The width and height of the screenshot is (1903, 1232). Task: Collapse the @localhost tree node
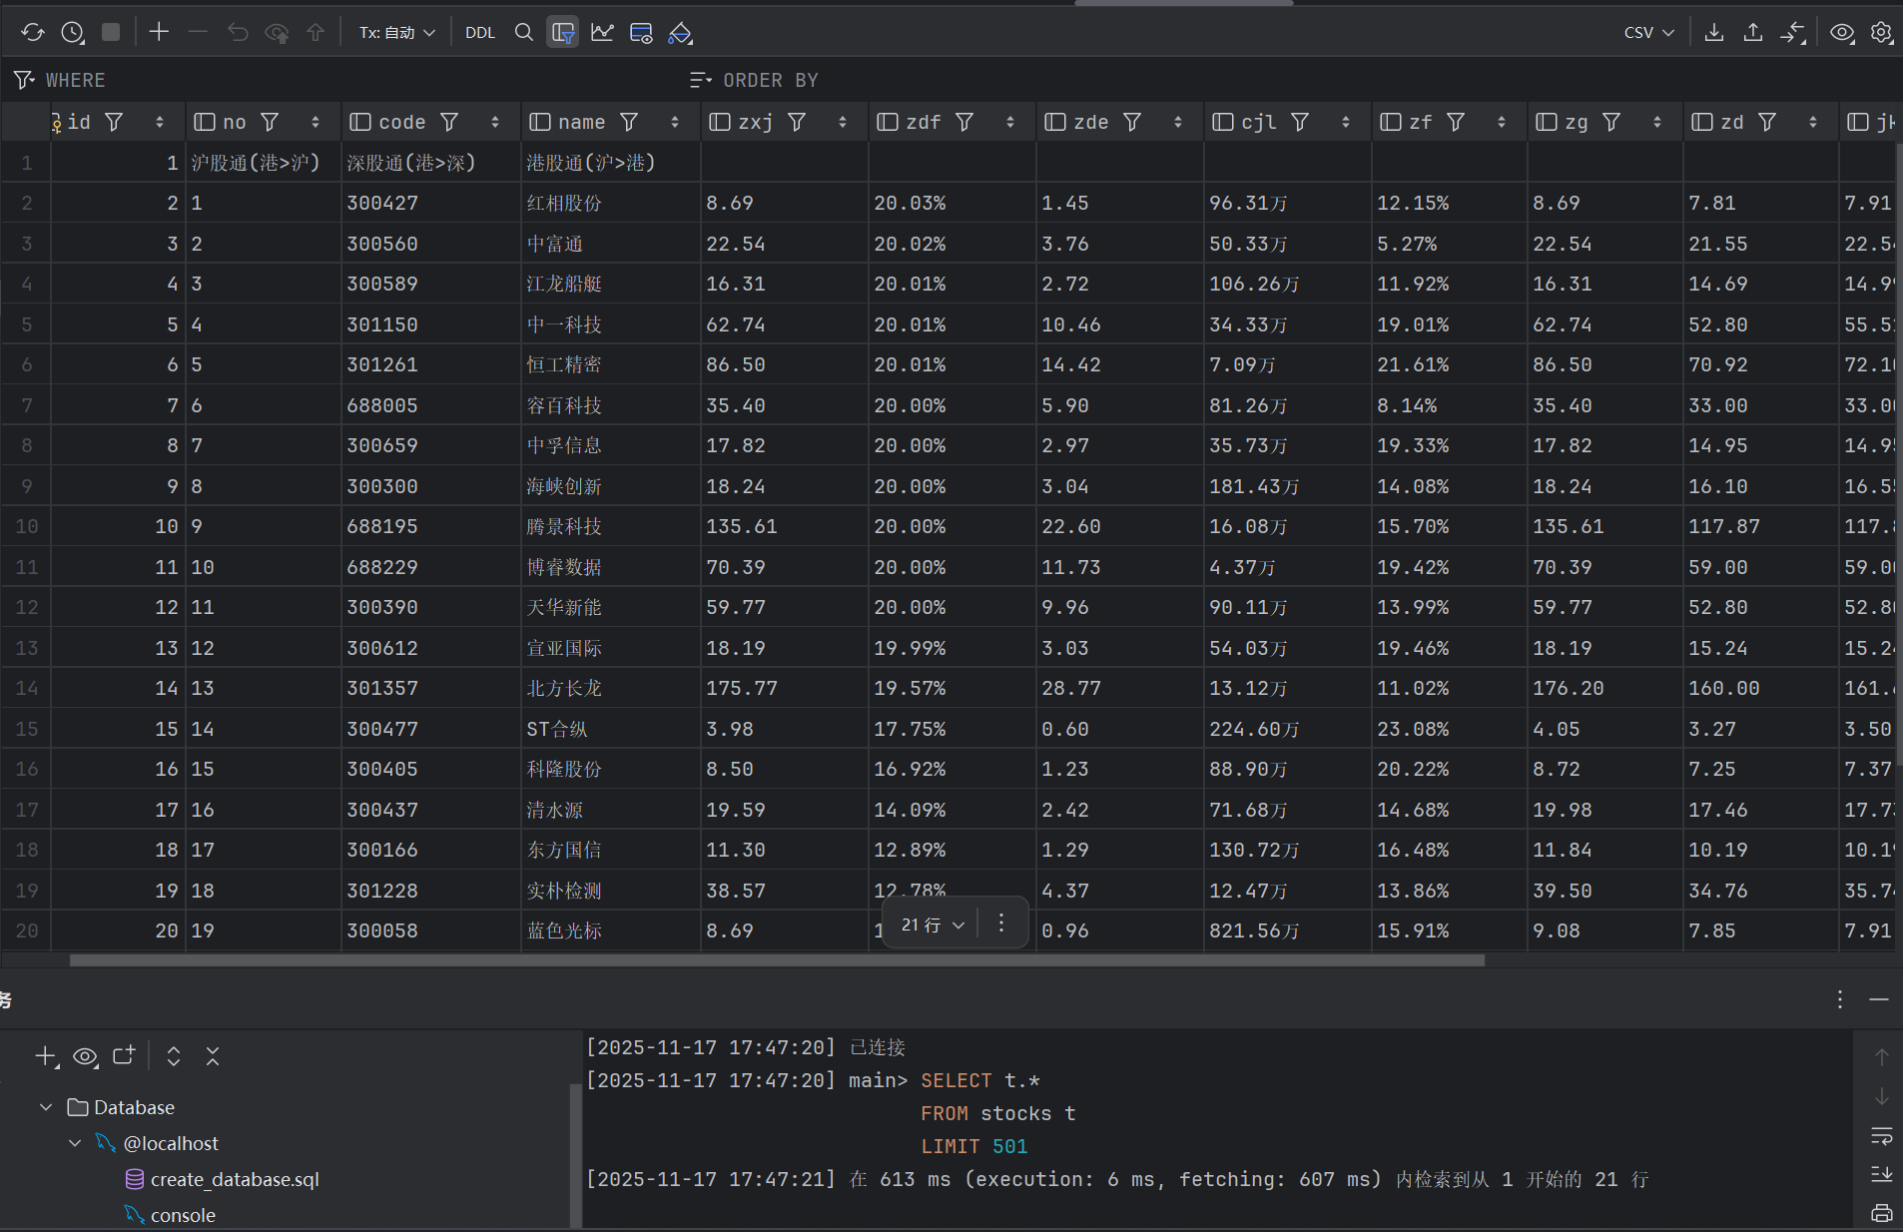click(x=75, y=1143)
